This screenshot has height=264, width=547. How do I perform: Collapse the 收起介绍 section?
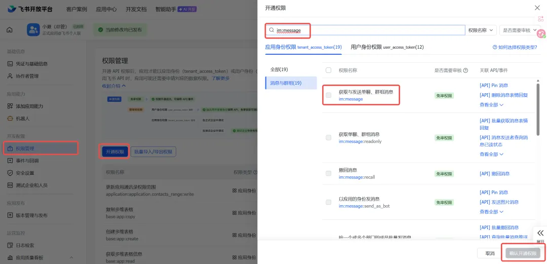coord(114,86)
